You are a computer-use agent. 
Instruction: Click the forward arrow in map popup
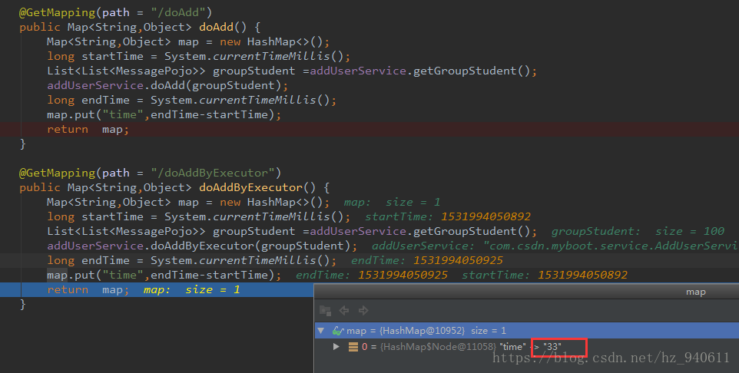coord(363,310)
